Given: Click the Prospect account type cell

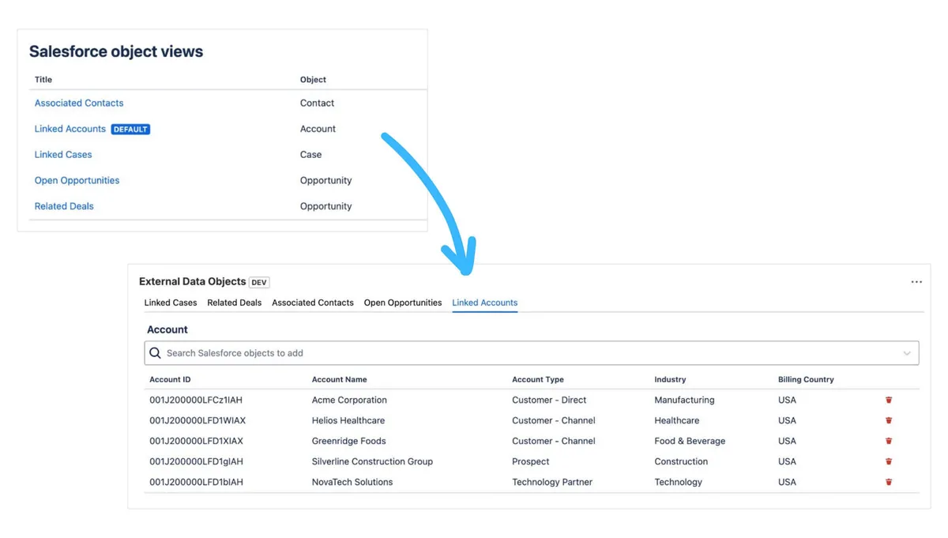Looking at the screenshot, I should pos(531,461).
